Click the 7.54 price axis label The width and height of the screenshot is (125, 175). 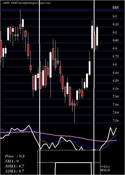click(x=115, y=121)
